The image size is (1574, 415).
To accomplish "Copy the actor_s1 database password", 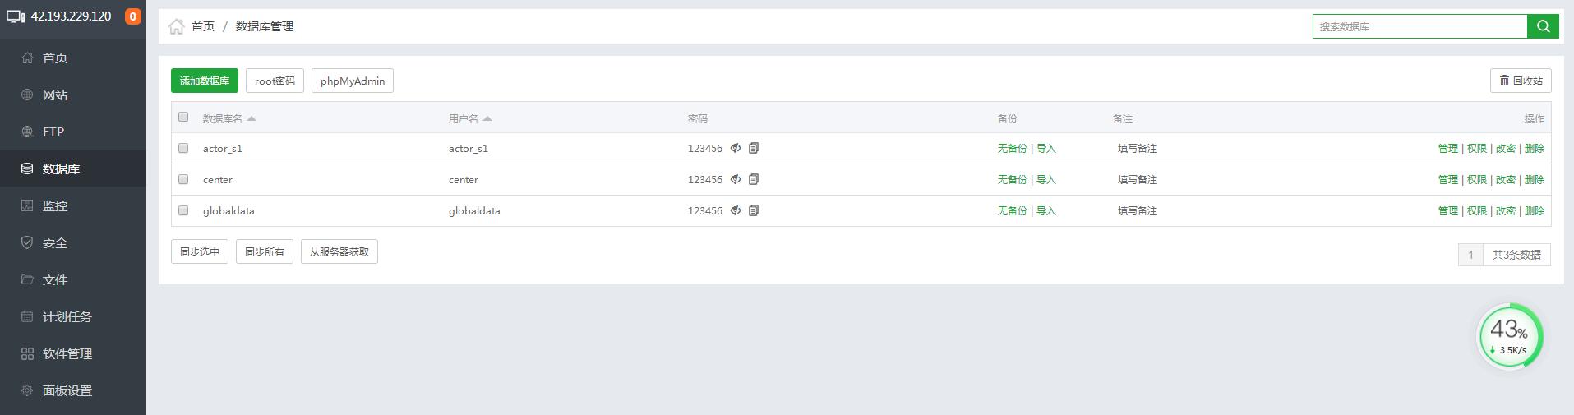I will [x=754, y=148].
